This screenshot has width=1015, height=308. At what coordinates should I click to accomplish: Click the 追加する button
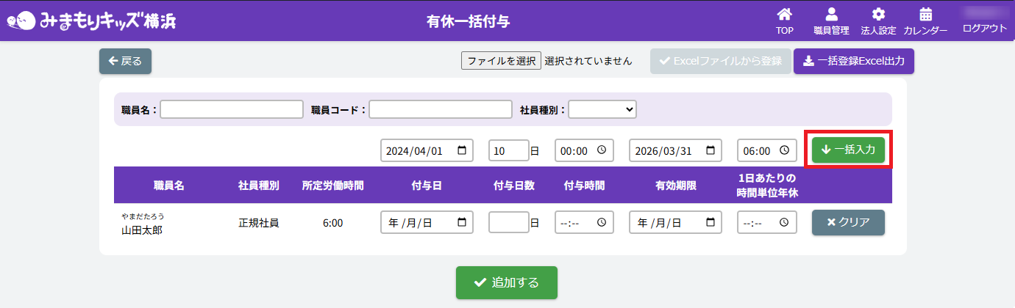click(506, 282)
